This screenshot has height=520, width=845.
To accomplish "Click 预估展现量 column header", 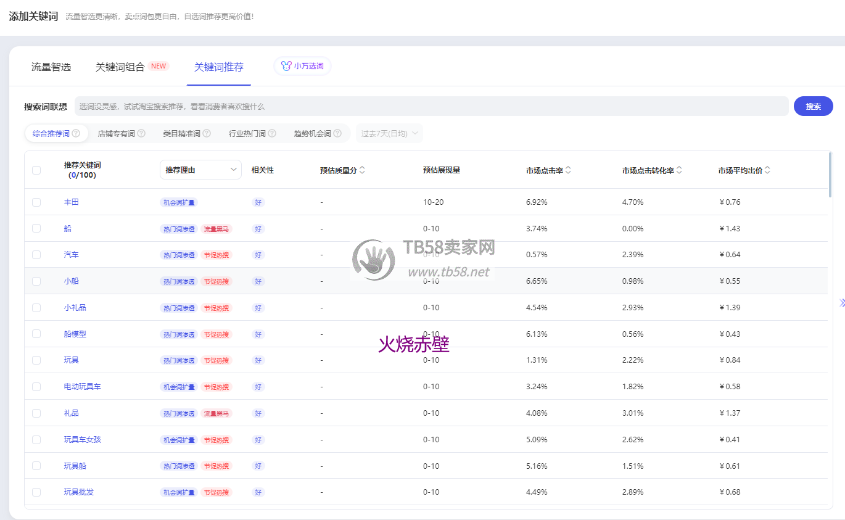I will tap(442, 170).
